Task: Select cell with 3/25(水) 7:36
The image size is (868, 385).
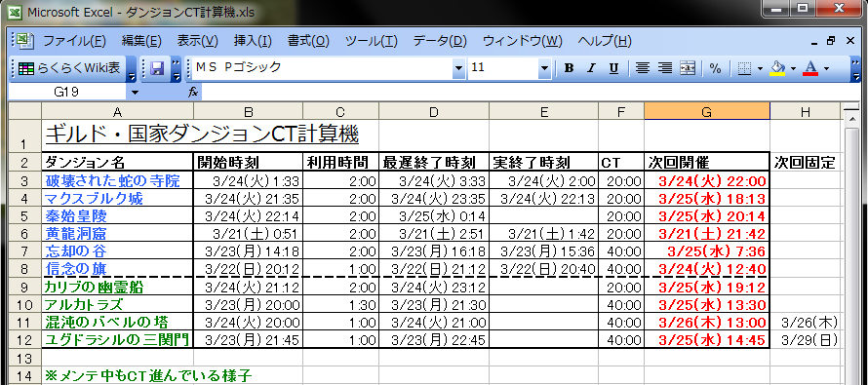Action: click(x=707, y=251)
